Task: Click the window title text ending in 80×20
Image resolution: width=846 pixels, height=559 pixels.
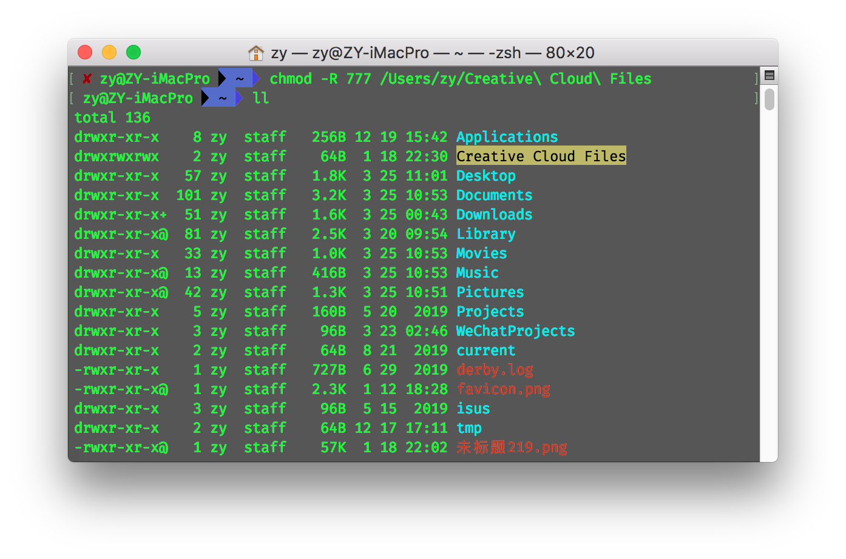Action: [433, 53]
